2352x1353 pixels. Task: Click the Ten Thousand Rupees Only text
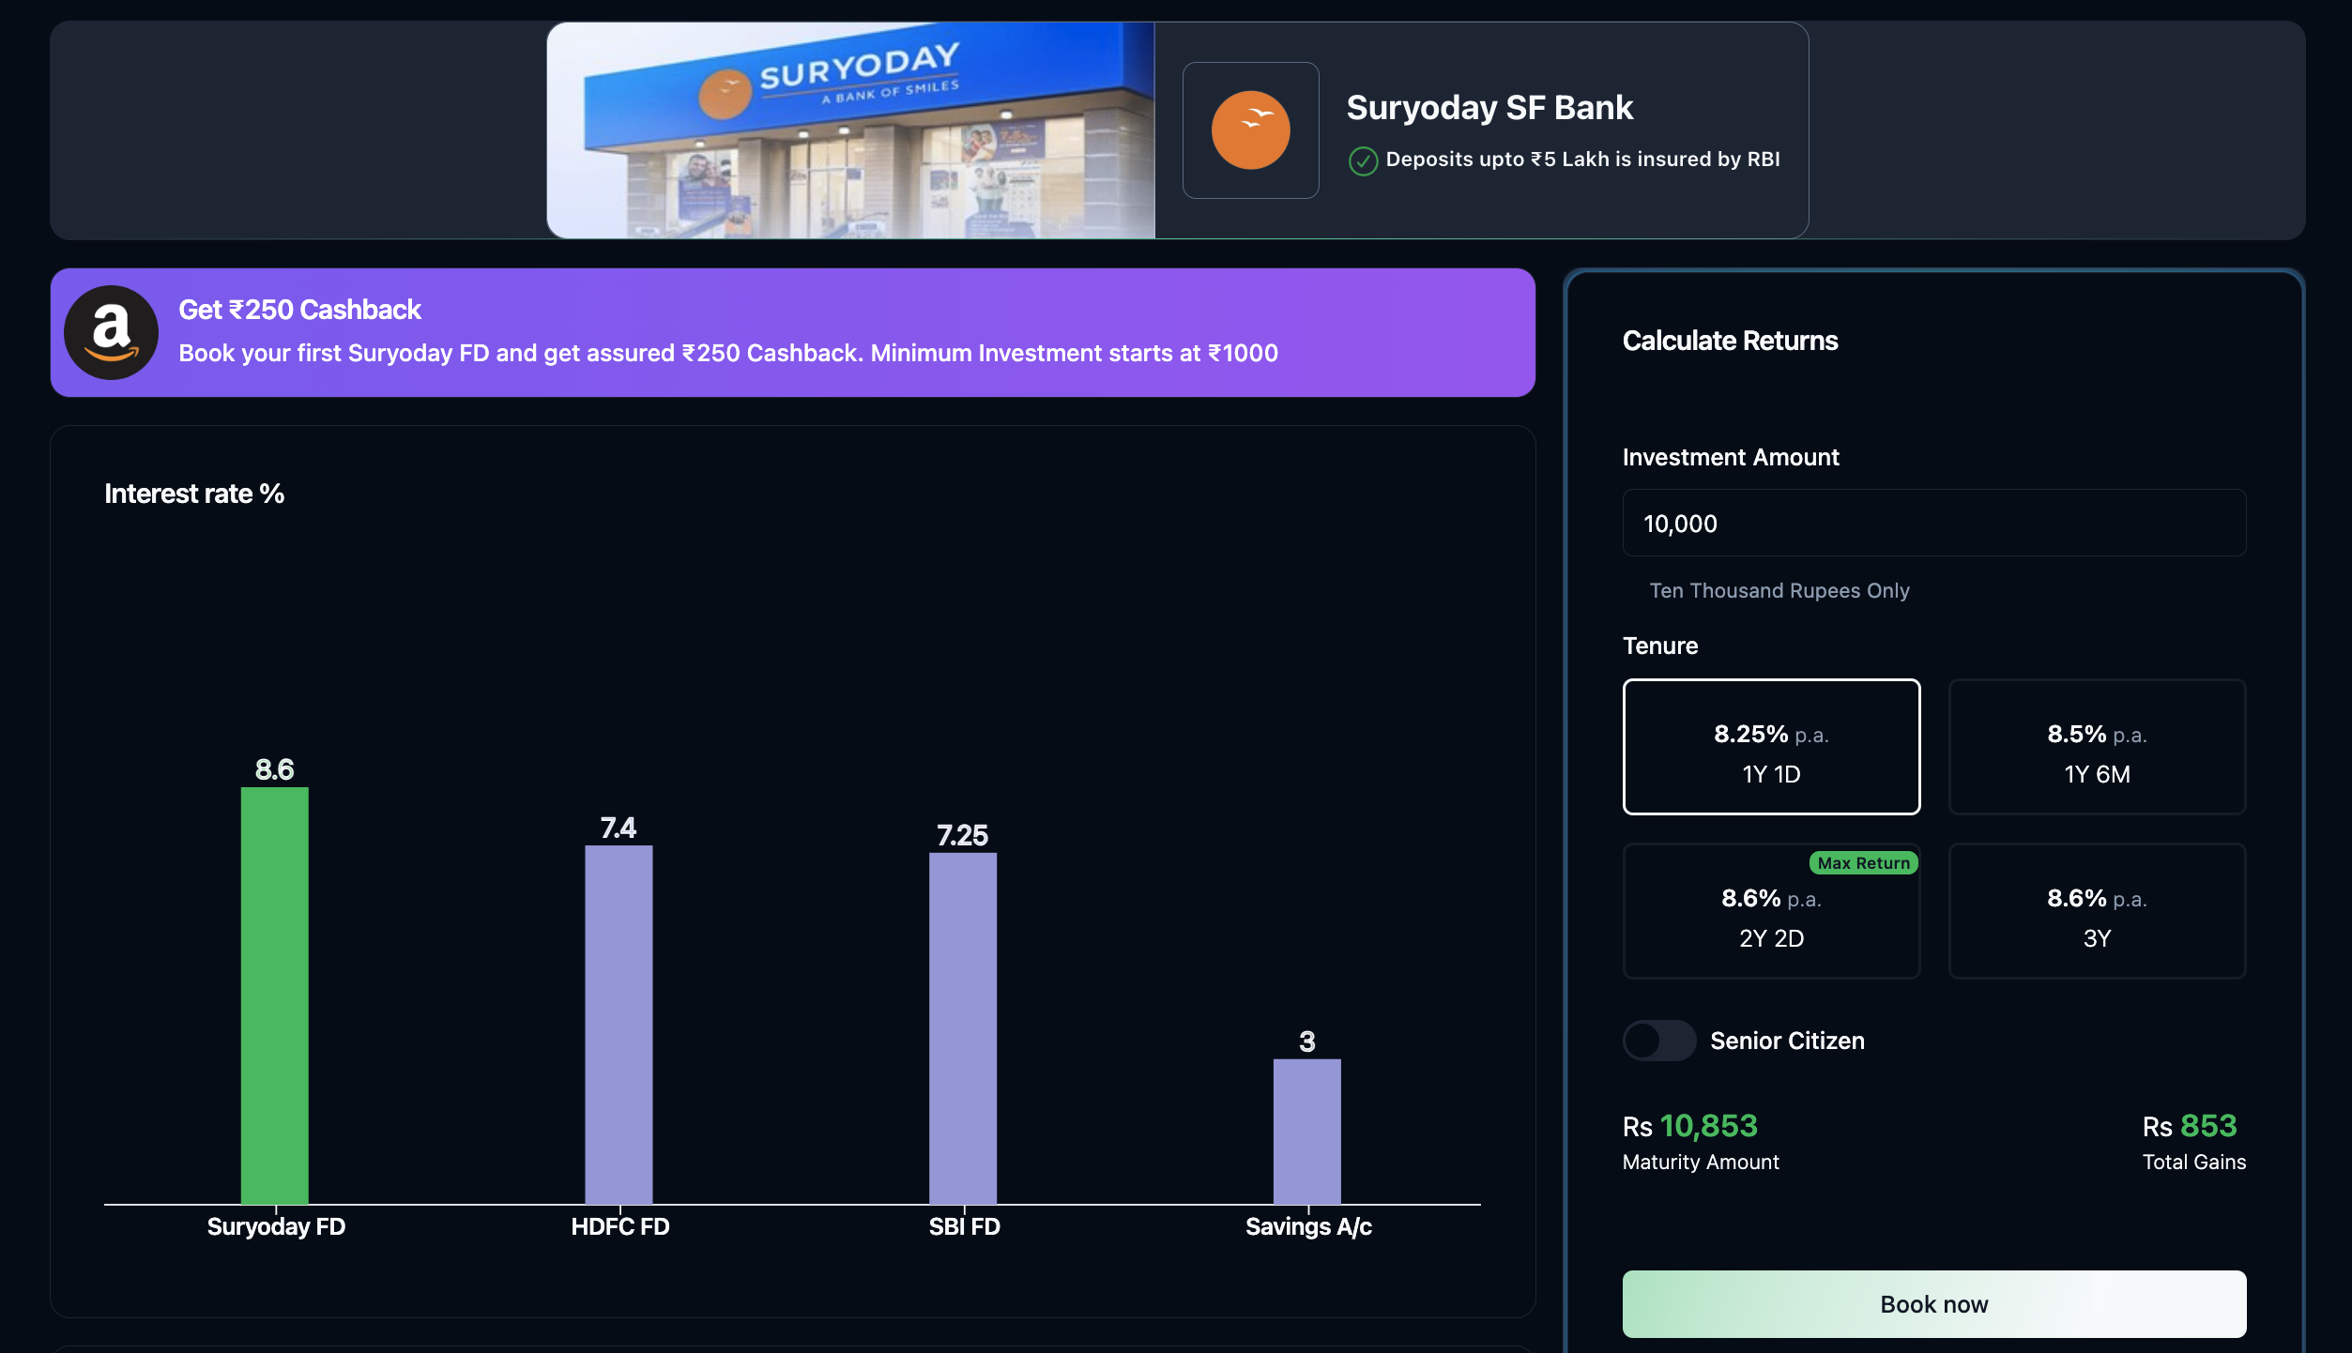[x=1779, y=591]
